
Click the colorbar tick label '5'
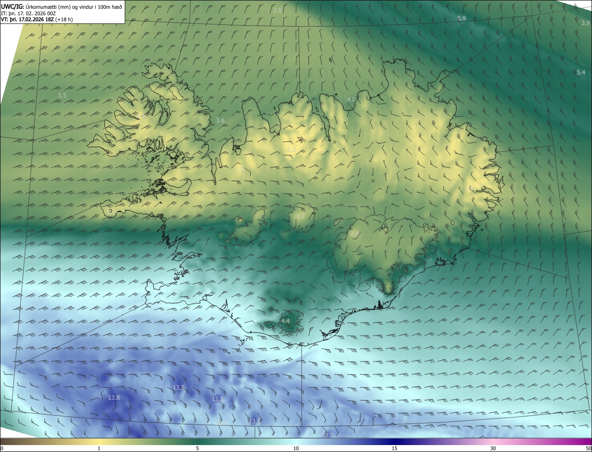tap(197, 448)
